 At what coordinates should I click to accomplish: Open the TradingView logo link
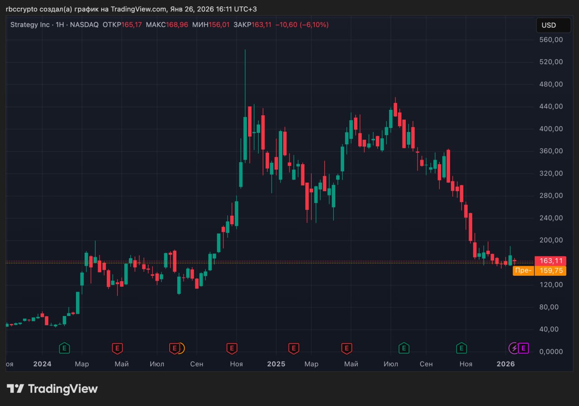(x=52, y=389)
